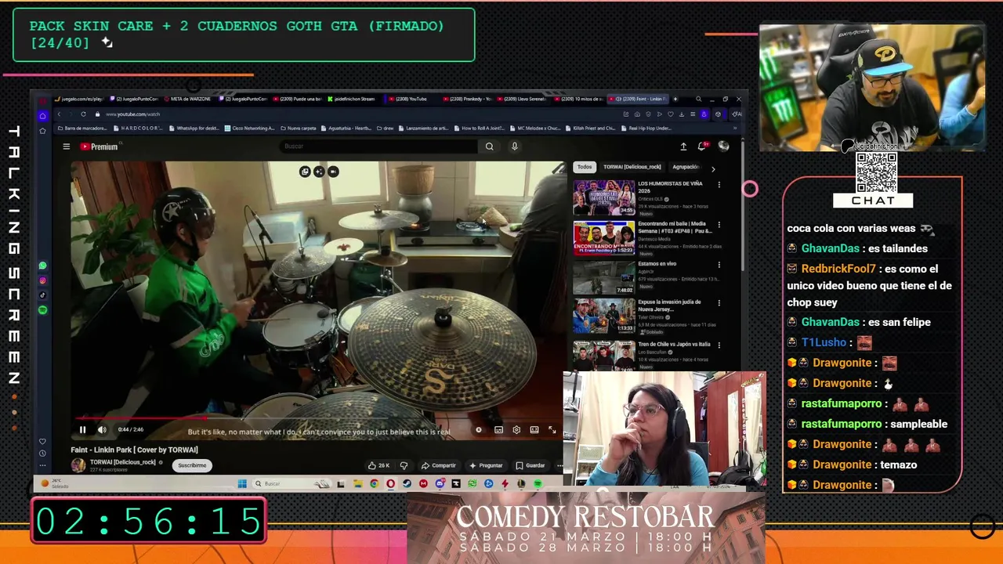1003x564 pixels.
Task: Open options menu for Tren de Chile video
Action: point(719,345)
